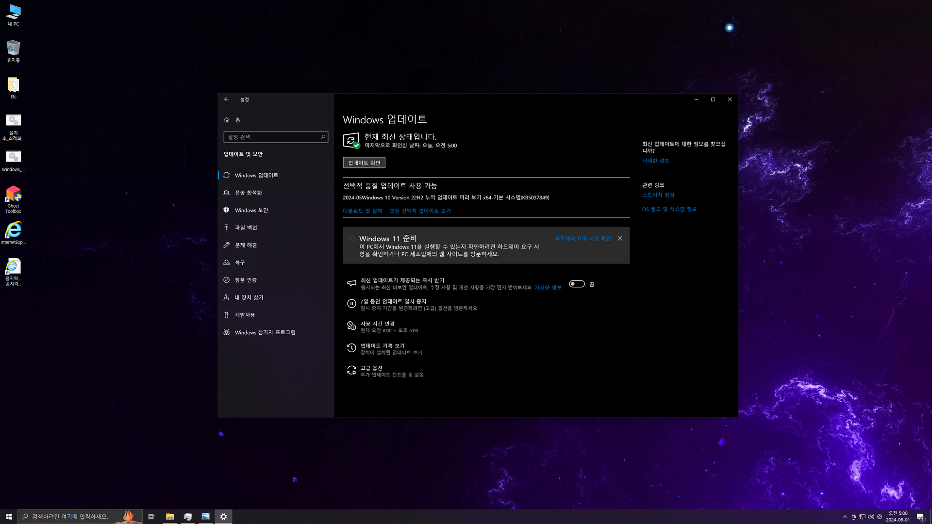932x524 pixels.
Task: Click into the Settings search input field
Action: [271, 137]
